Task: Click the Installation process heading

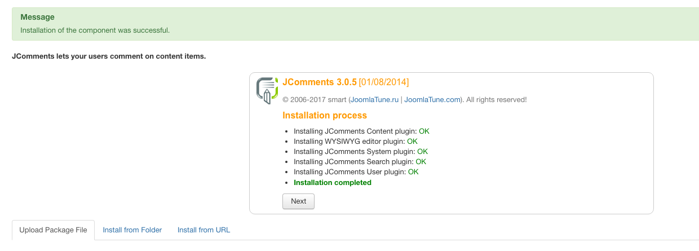Action: [x=324, y=116]
